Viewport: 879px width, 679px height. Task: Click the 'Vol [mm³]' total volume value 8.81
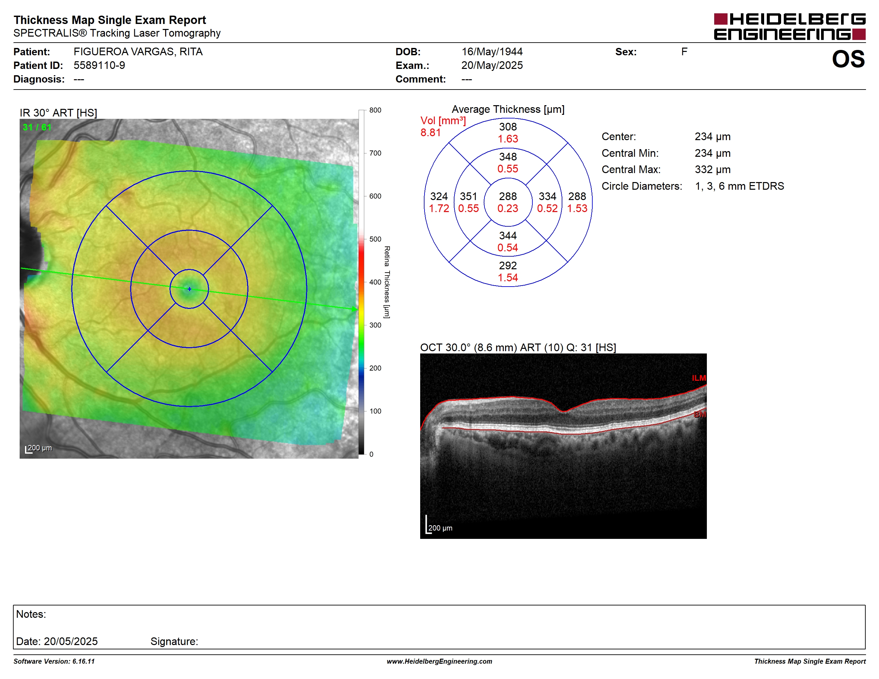tap(431, 132)
